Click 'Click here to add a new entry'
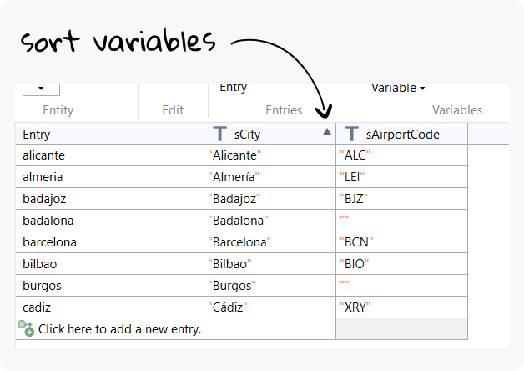Viewport: 524px width, 371px height. (x=119, y=328)
